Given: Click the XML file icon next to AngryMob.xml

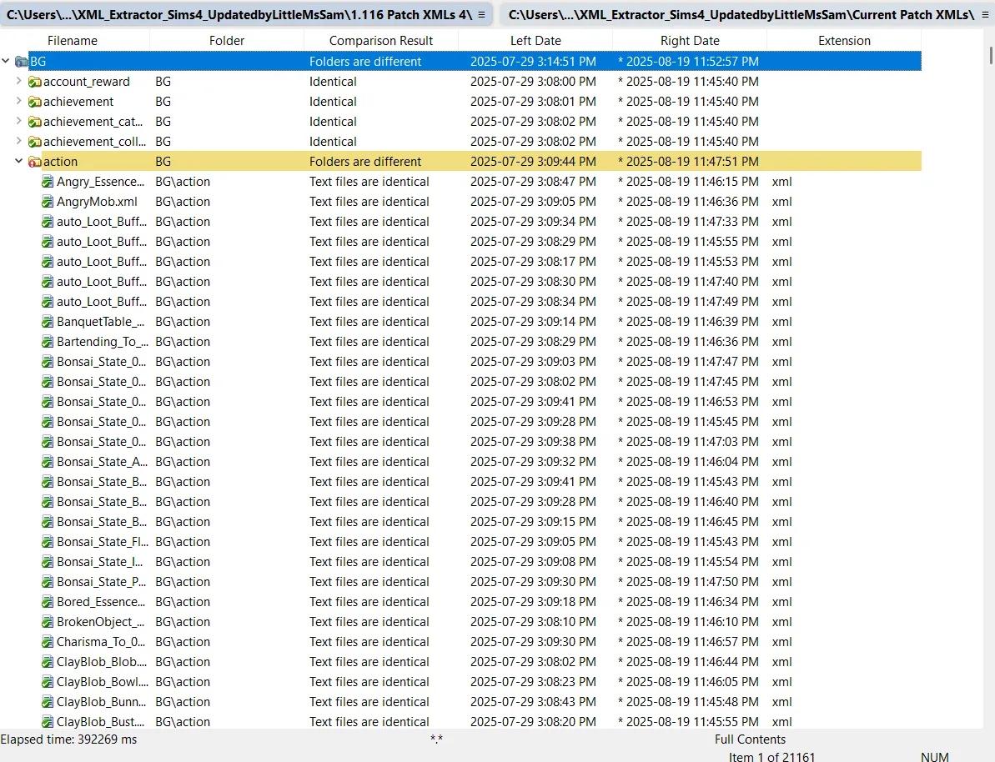Looking at the screenshot, I should 47,201.
